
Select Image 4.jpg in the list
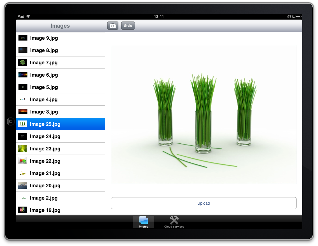click(x=44, y=100)
